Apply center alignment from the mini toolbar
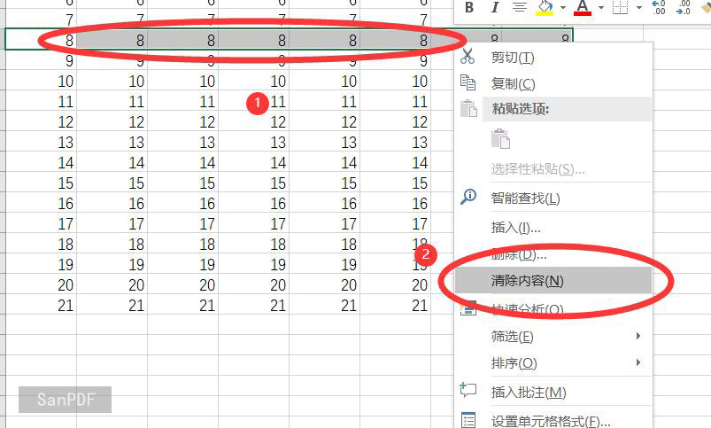Image resolution: width=711 pixels, height=428 pixels. pyautogui.click(x=519, y=7)
